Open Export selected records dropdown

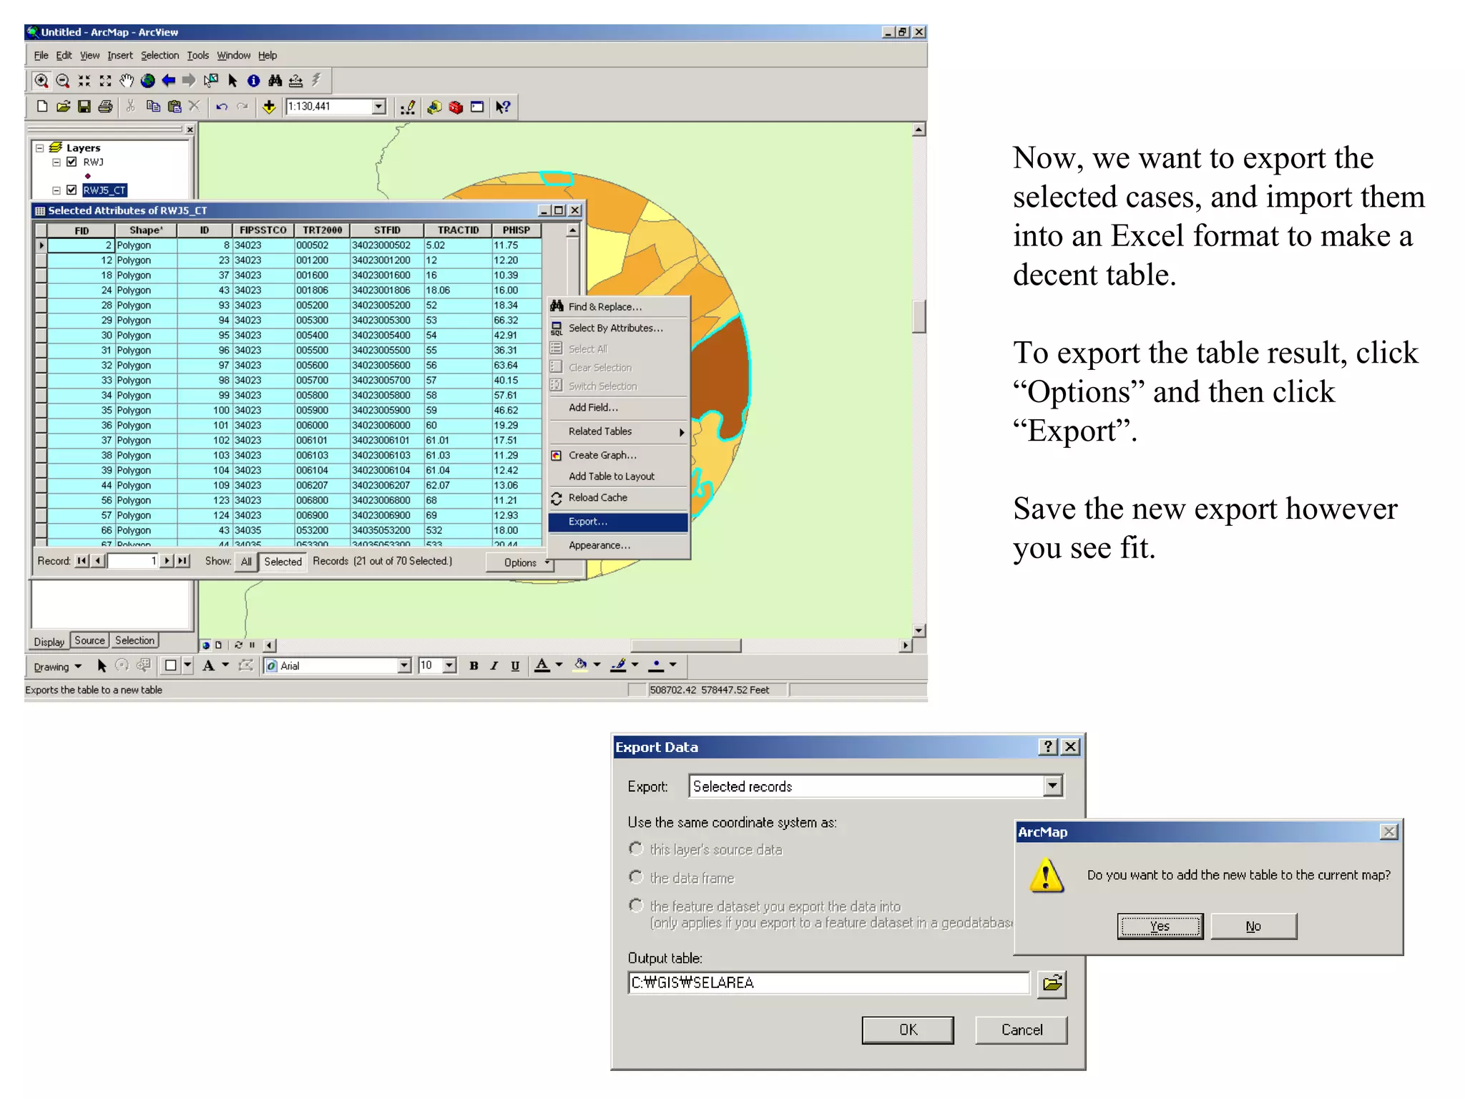pyautogui.click(x=1052, y=786)
